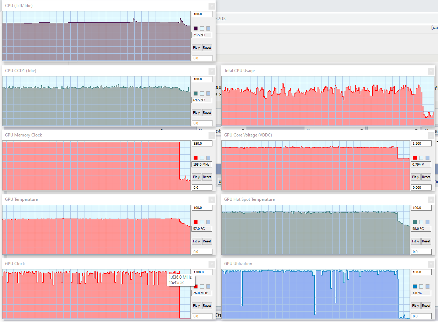
Task: Click Fit y in GPU Temperature graph
Action: pyautogui.click(x=196, y=241)
